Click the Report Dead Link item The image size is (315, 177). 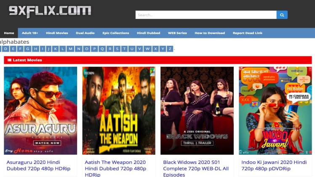click(248, 33)
